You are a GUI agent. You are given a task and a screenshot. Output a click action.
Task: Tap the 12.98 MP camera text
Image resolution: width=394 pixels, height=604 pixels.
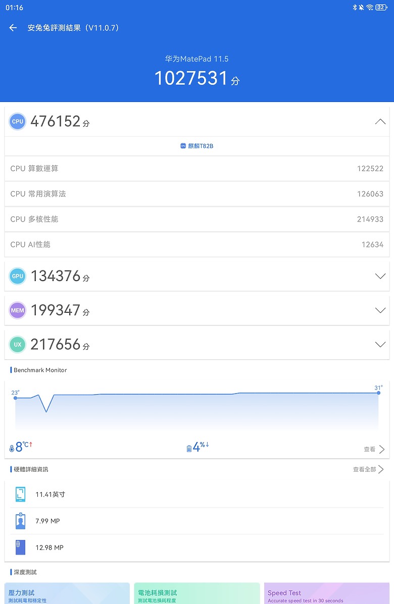(50, 547)
